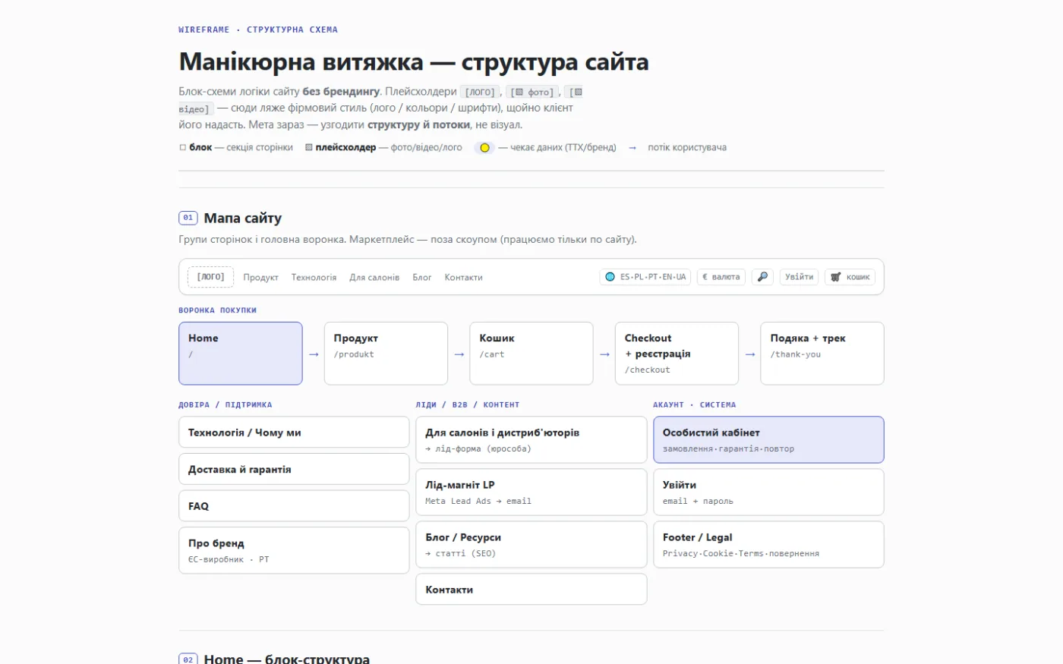Screen dimensions: 1063x664
Task: Open the Технологія / Чому ми card
Action: tap(294, 433)
